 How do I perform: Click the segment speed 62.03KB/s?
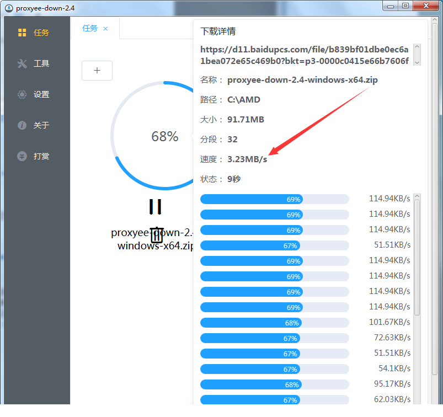click(x=392, y=399)
